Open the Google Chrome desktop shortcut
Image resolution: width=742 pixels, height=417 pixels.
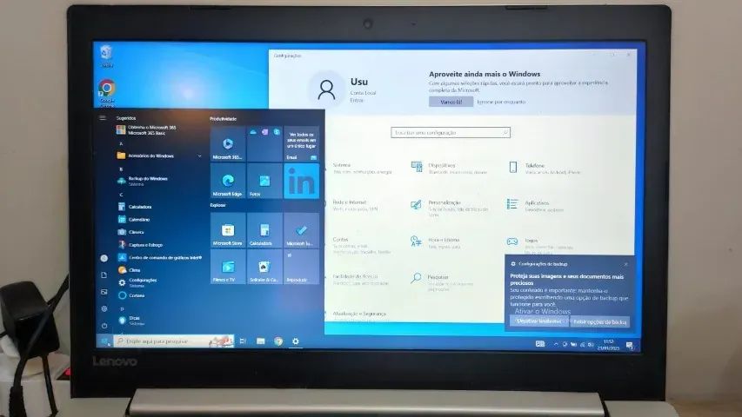coord(107,93)
